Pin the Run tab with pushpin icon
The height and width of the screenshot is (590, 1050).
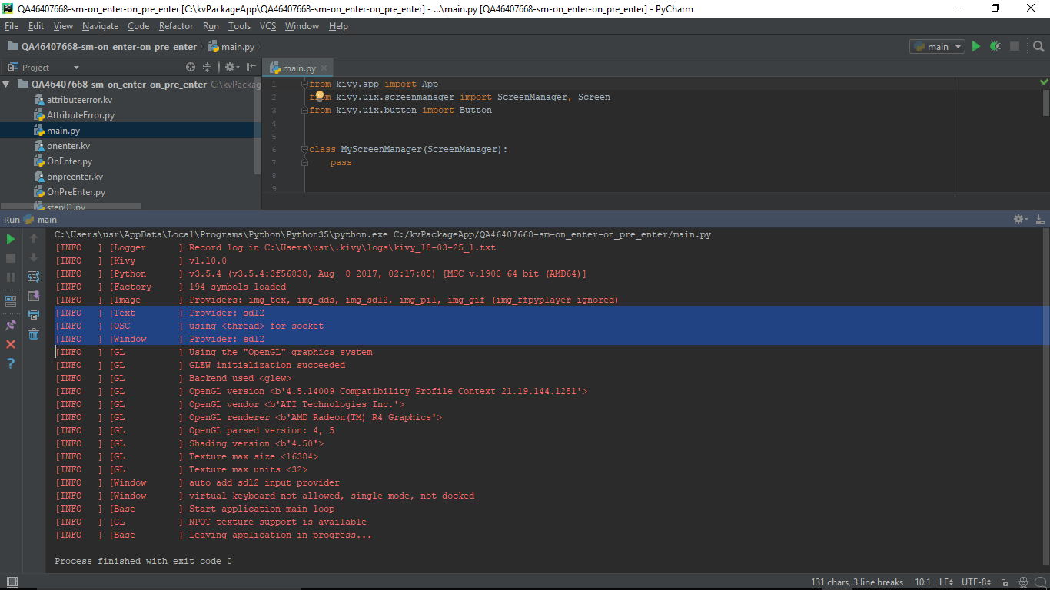(11, 325)
